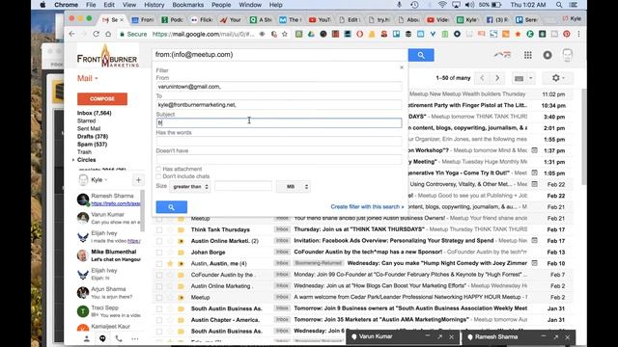Click the volume icon in the menu bar
This screenshot has width=618, height=347.
(470, 5)
